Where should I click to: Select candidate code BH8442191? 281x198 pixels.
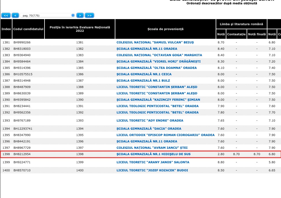pos(22,141)
